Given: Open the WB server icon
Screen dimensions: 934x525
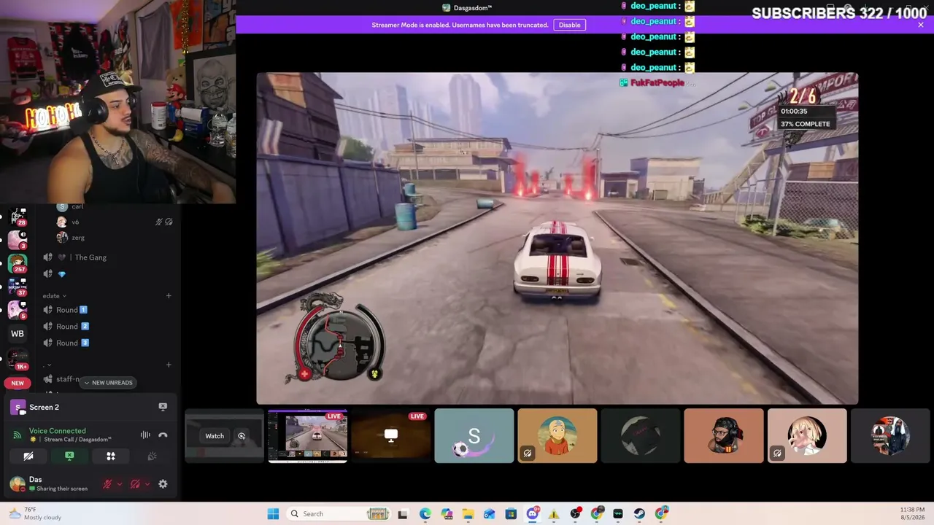Looking at the screenshot, I should pos(18,333).
